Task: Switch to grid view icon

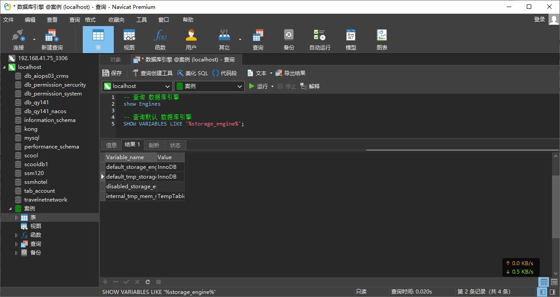Action: tap(544, 282)
